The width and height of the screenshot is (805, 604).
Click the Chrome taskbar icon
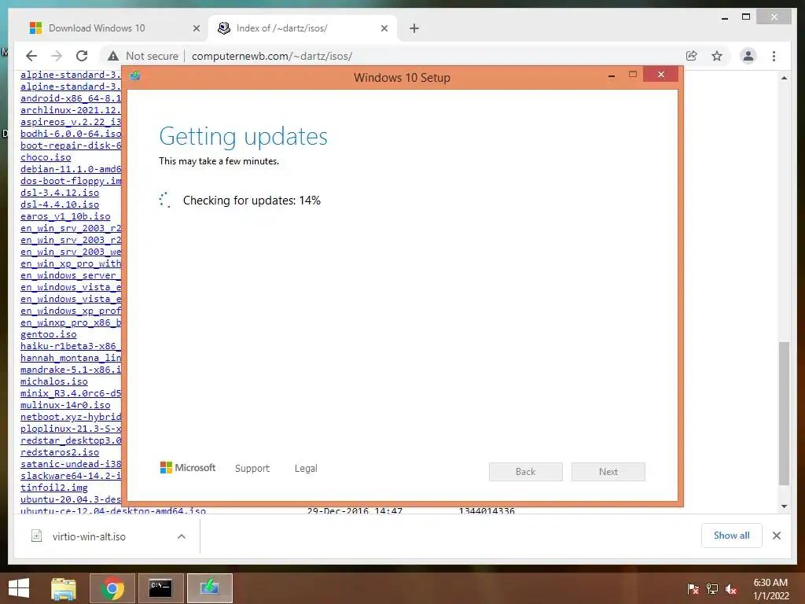point(112,588)
